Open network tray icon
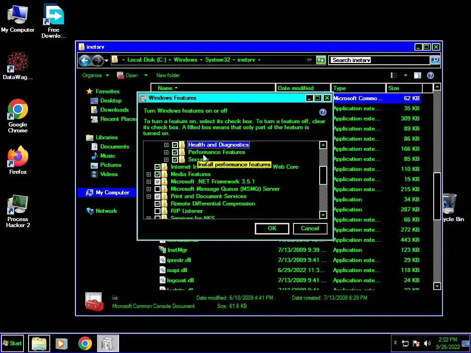 point(405,343)
